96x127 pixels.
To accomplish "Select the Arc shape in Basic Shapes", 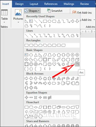I will pos(77,64).
